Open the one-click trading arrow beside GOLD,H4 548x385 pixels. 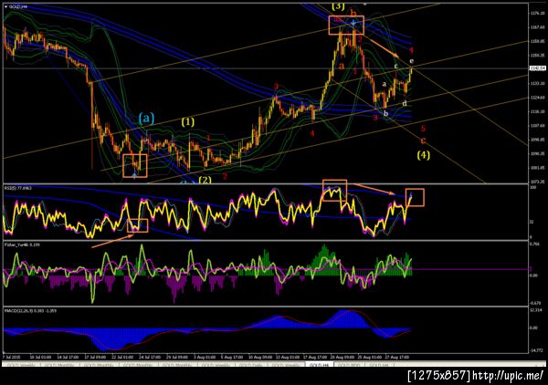coord(6,6)
